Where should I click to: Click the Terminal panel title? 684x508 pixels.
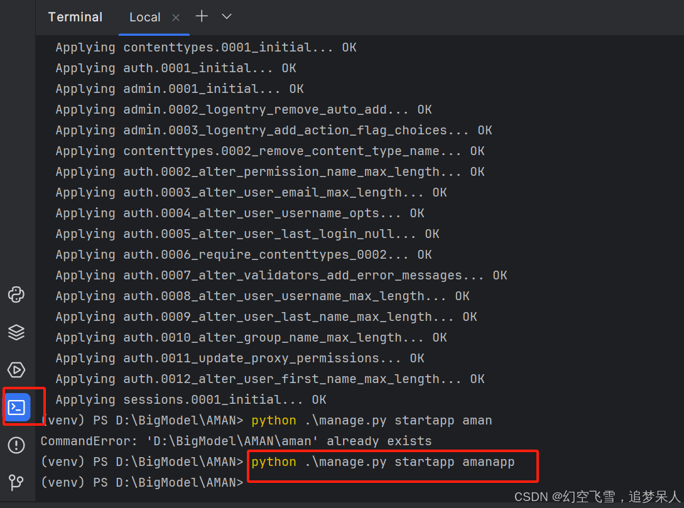[75, 17]
